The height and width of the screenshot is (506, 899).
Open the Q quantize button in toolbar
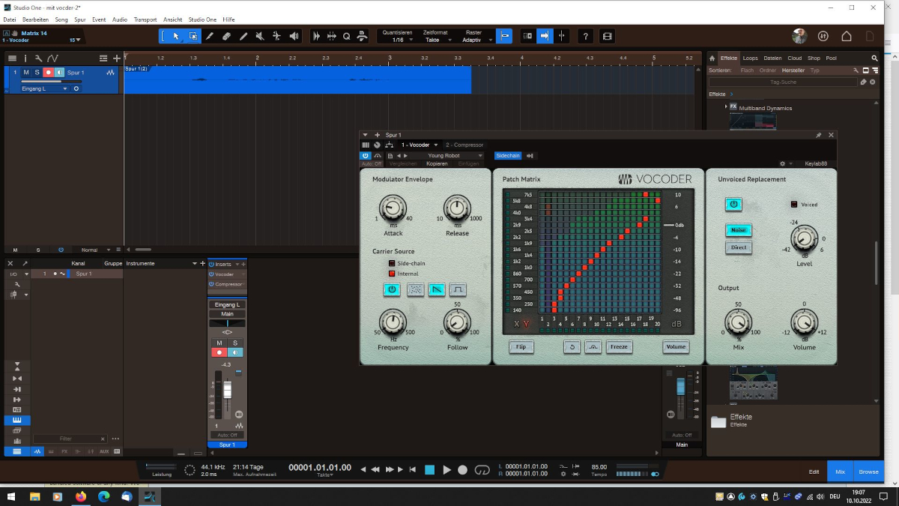[x=347, y=36]
